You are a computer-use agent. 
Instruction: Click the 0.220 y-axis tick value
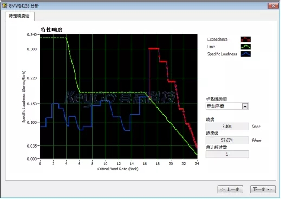tap(32, 78)
